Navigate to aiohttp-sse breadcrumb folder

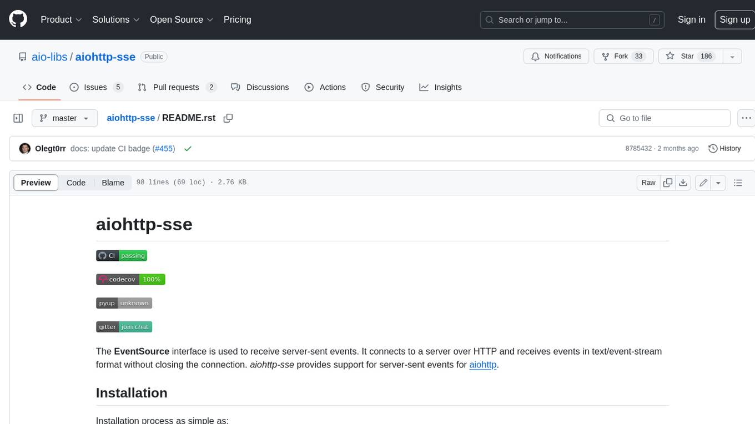tap(130, 118)
